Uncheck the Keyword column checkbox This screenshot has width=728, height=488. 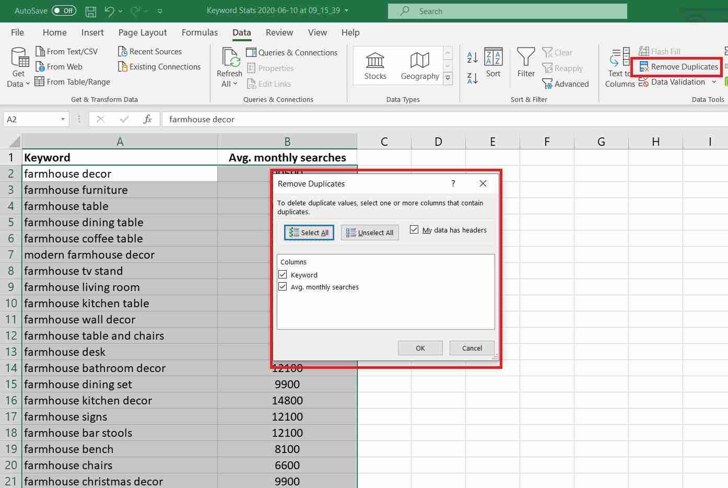click(x=283, y=275)
